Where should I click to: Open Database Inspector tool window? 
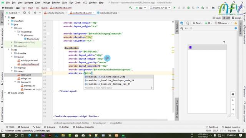point(83,127)
